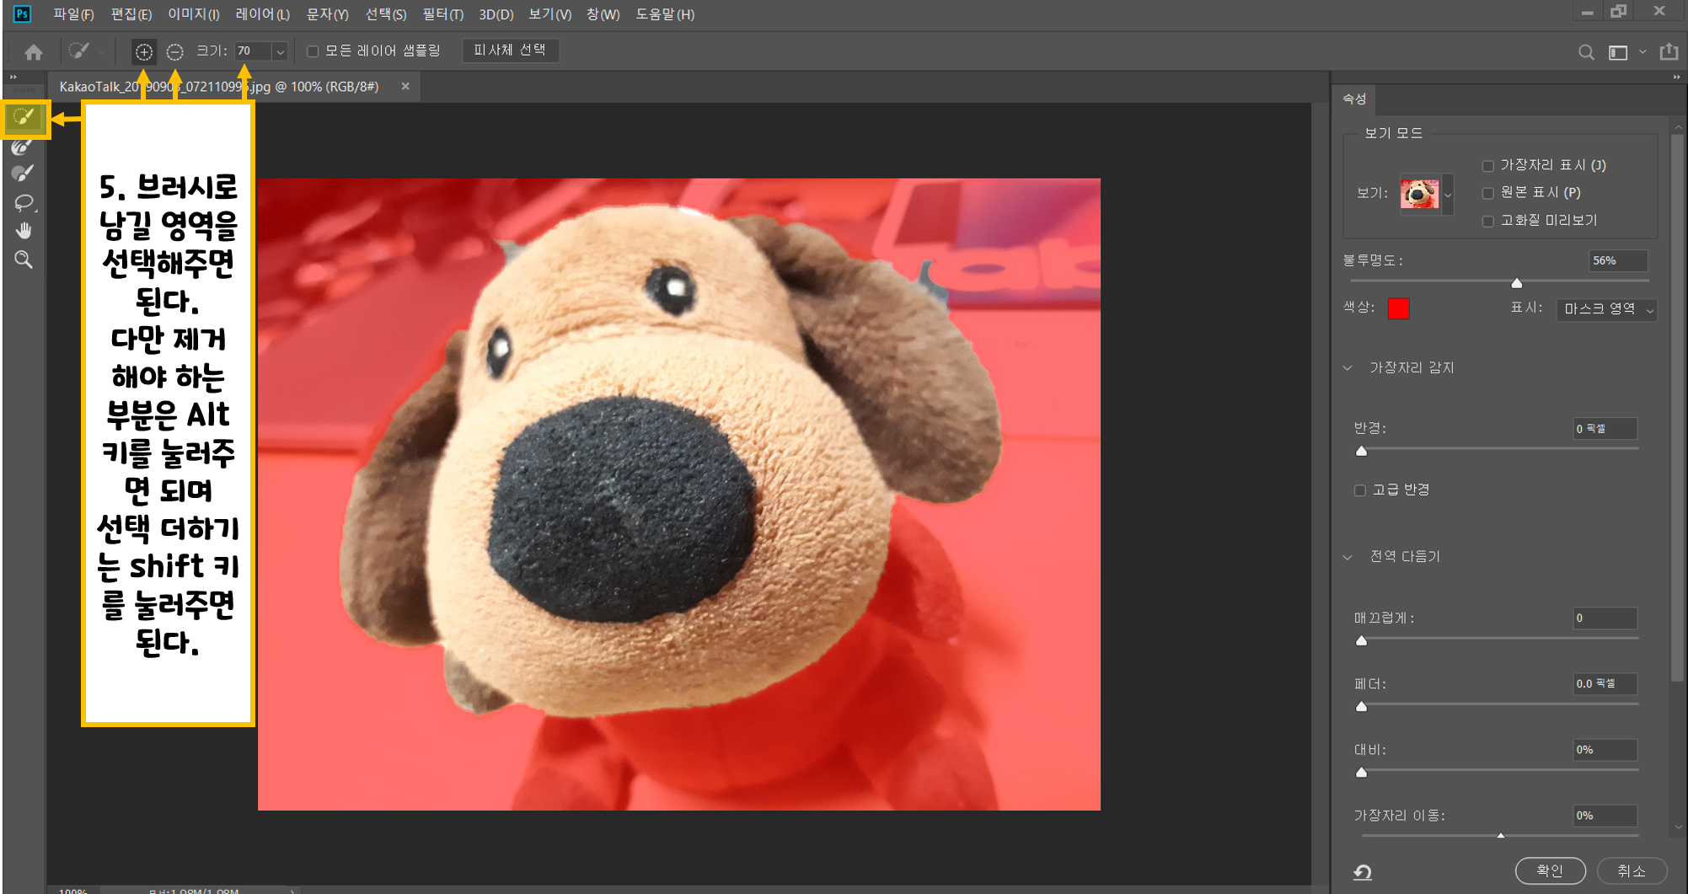This screenshot has height=894, width=1688.
Task: Adjust the 불투명도 slider handle
Action: (x=1517, y=283)
